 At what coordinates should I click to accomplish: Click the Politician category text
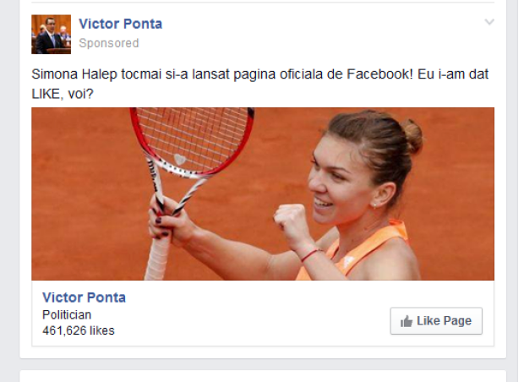67,315
